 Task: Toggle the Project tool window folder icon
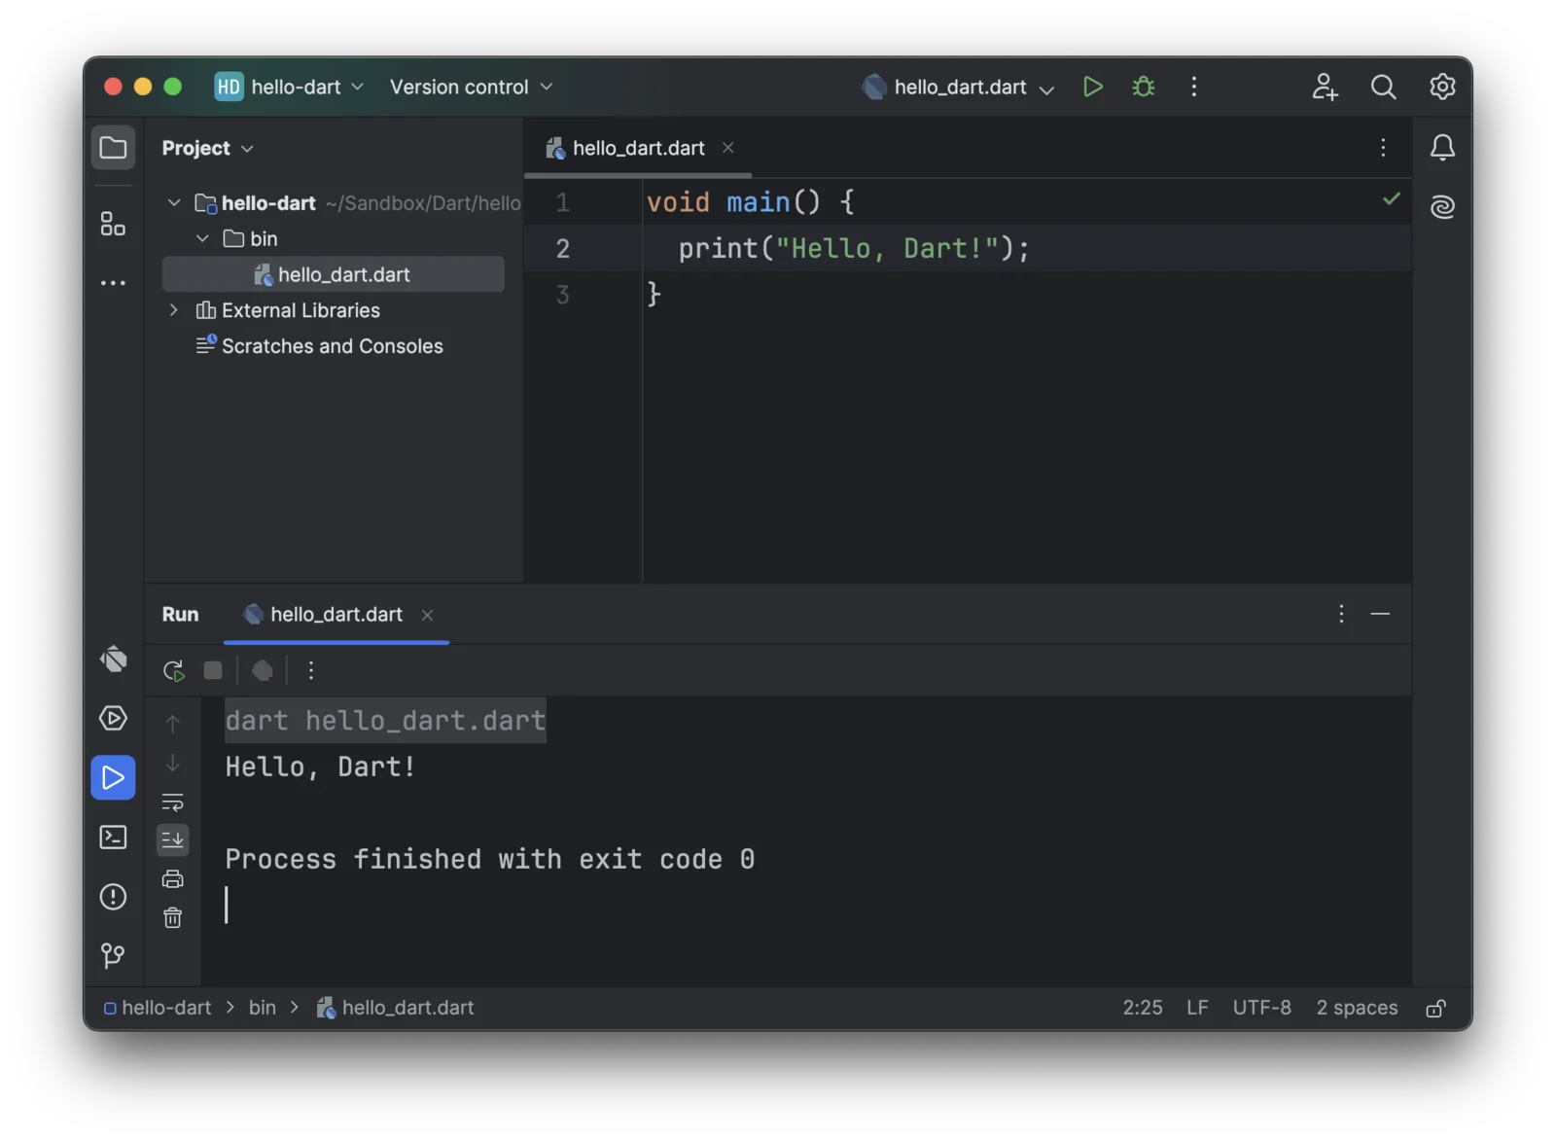pos(113,148)
